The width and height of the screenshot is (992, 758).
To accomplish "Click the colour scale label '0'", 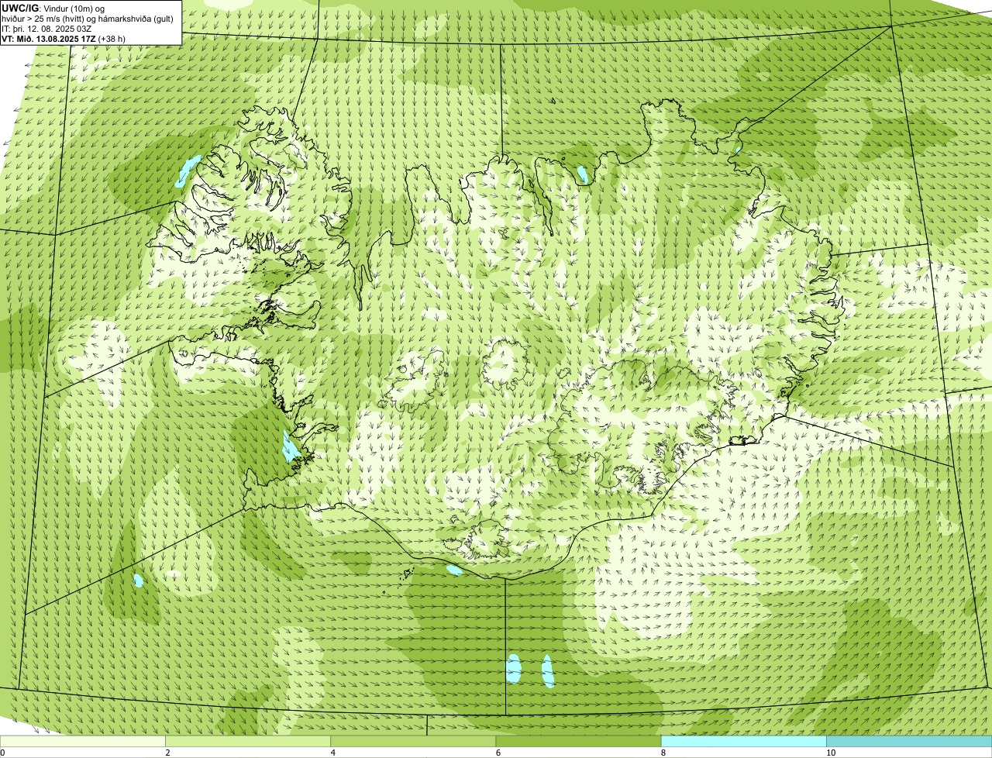I will pyautogui.click(x=2, y=753).
